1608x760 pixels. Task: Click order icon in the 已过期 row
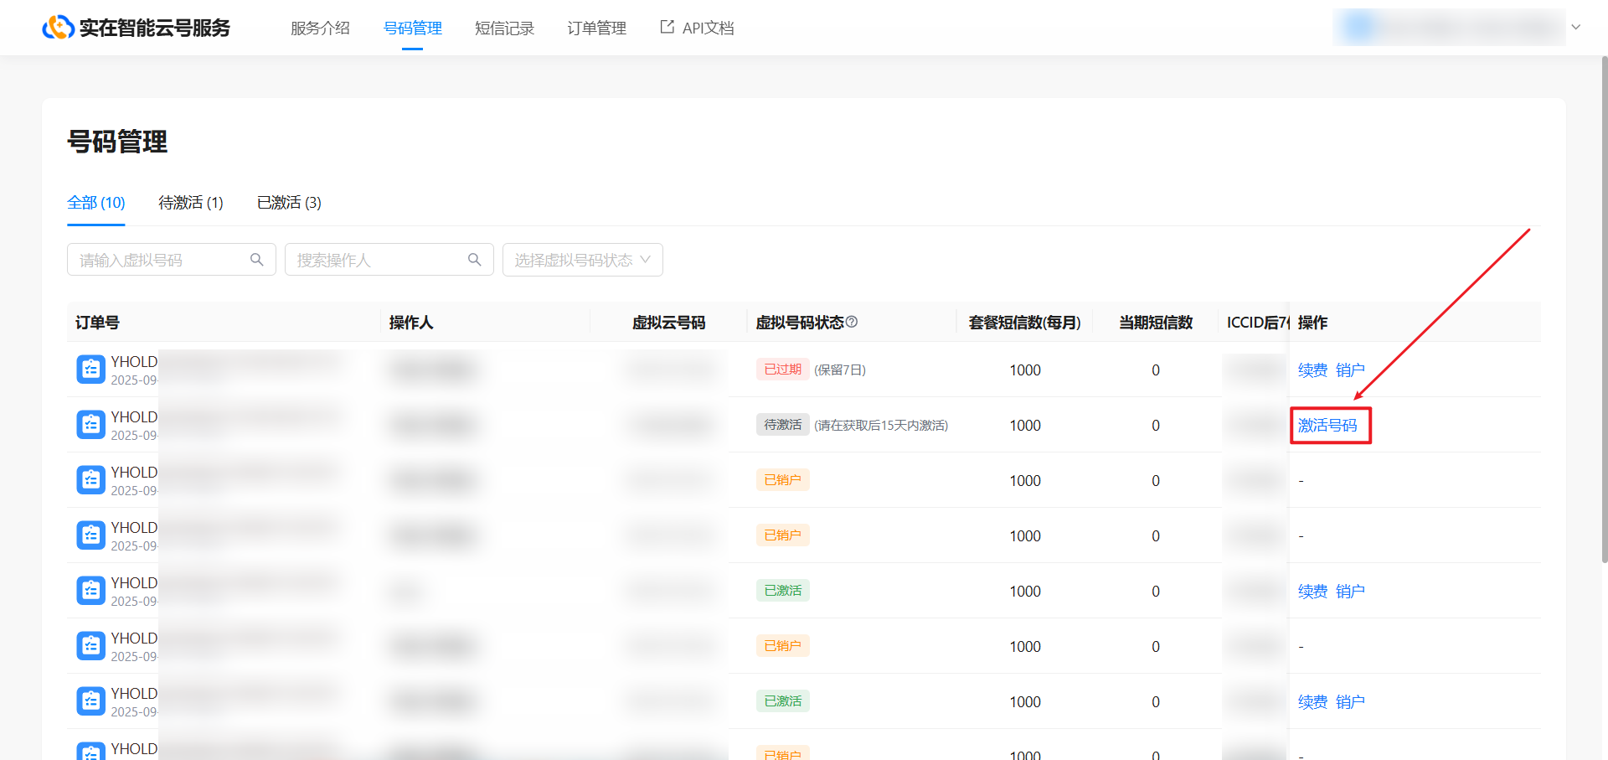90,370
